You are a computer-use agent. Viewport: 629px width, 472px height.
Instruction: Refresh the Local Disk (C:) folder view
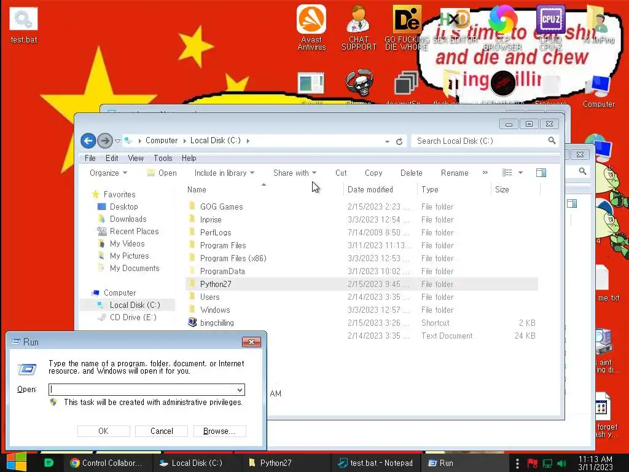pos(399,141)
